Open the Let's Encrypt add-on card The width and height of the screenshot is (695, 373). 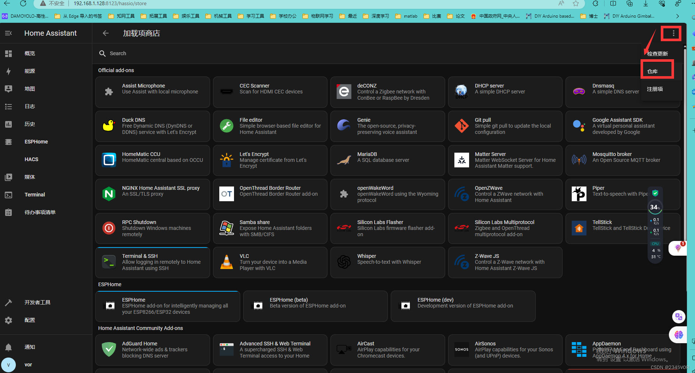270,160
